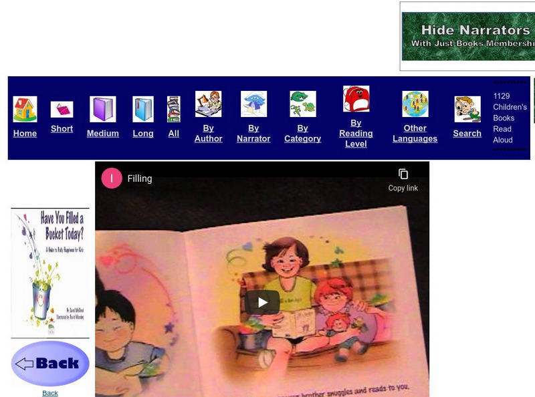The image size is (535, 397).
Task: Select the Medium books icon
Action: click(x=102, y=107)
